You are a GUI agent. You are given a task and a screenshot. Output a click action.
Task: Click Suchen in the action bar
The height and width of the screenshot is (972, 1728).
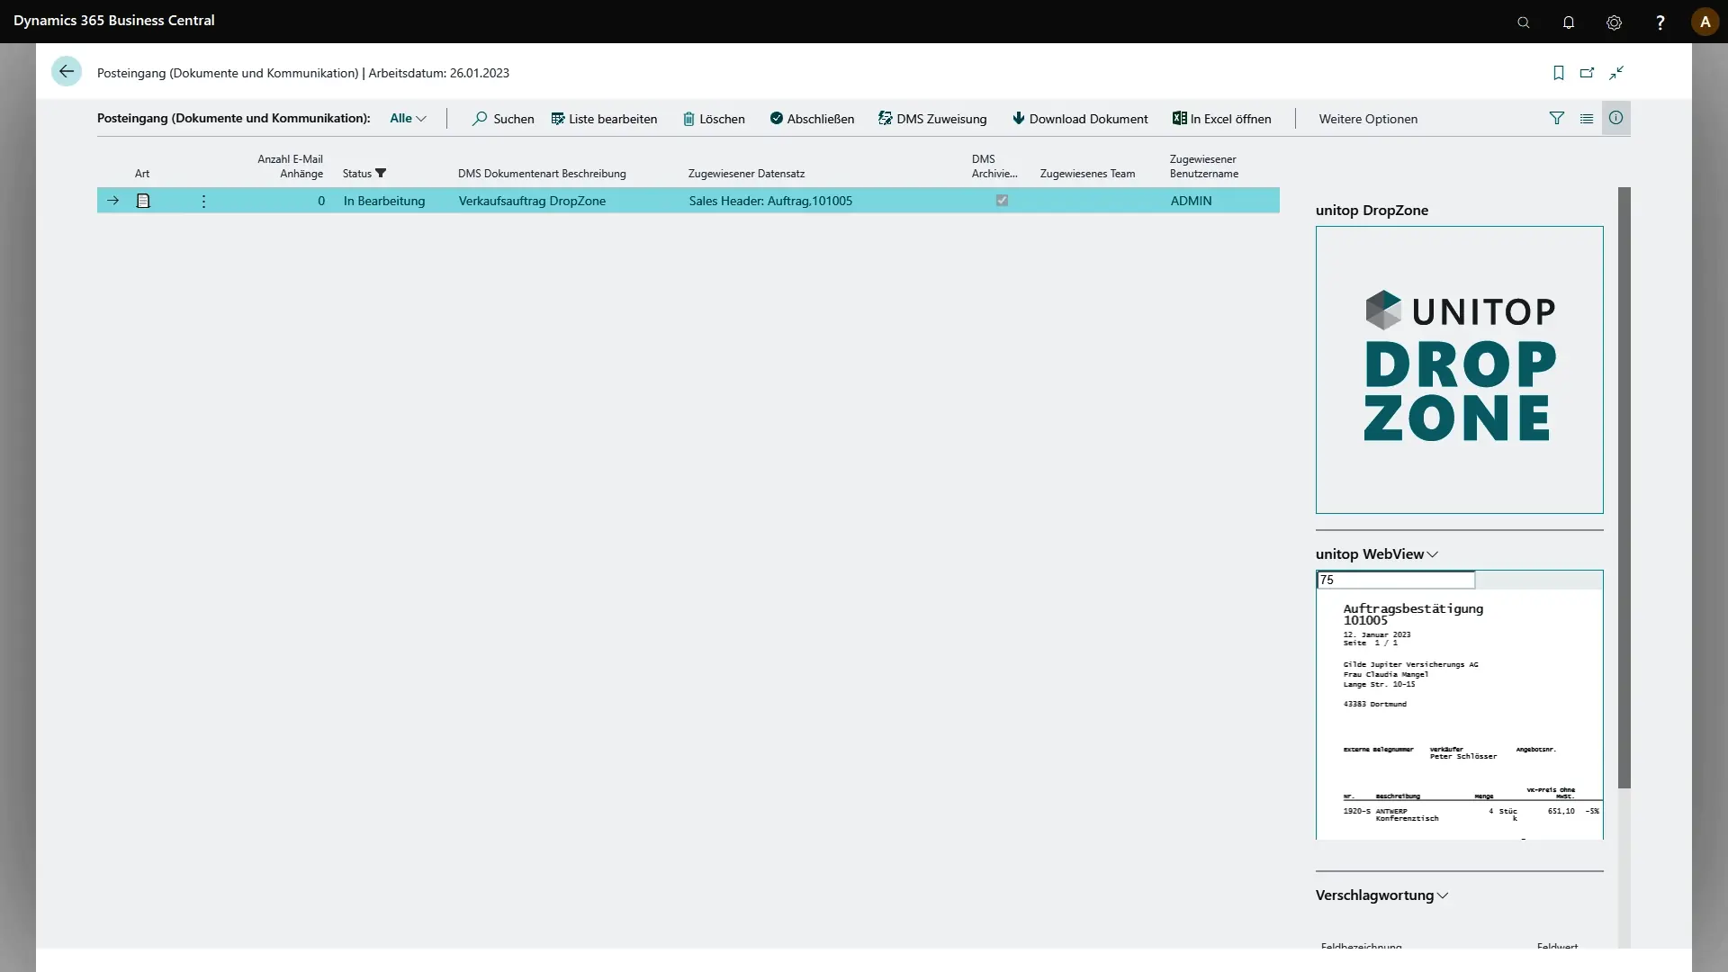pos(503,119)
